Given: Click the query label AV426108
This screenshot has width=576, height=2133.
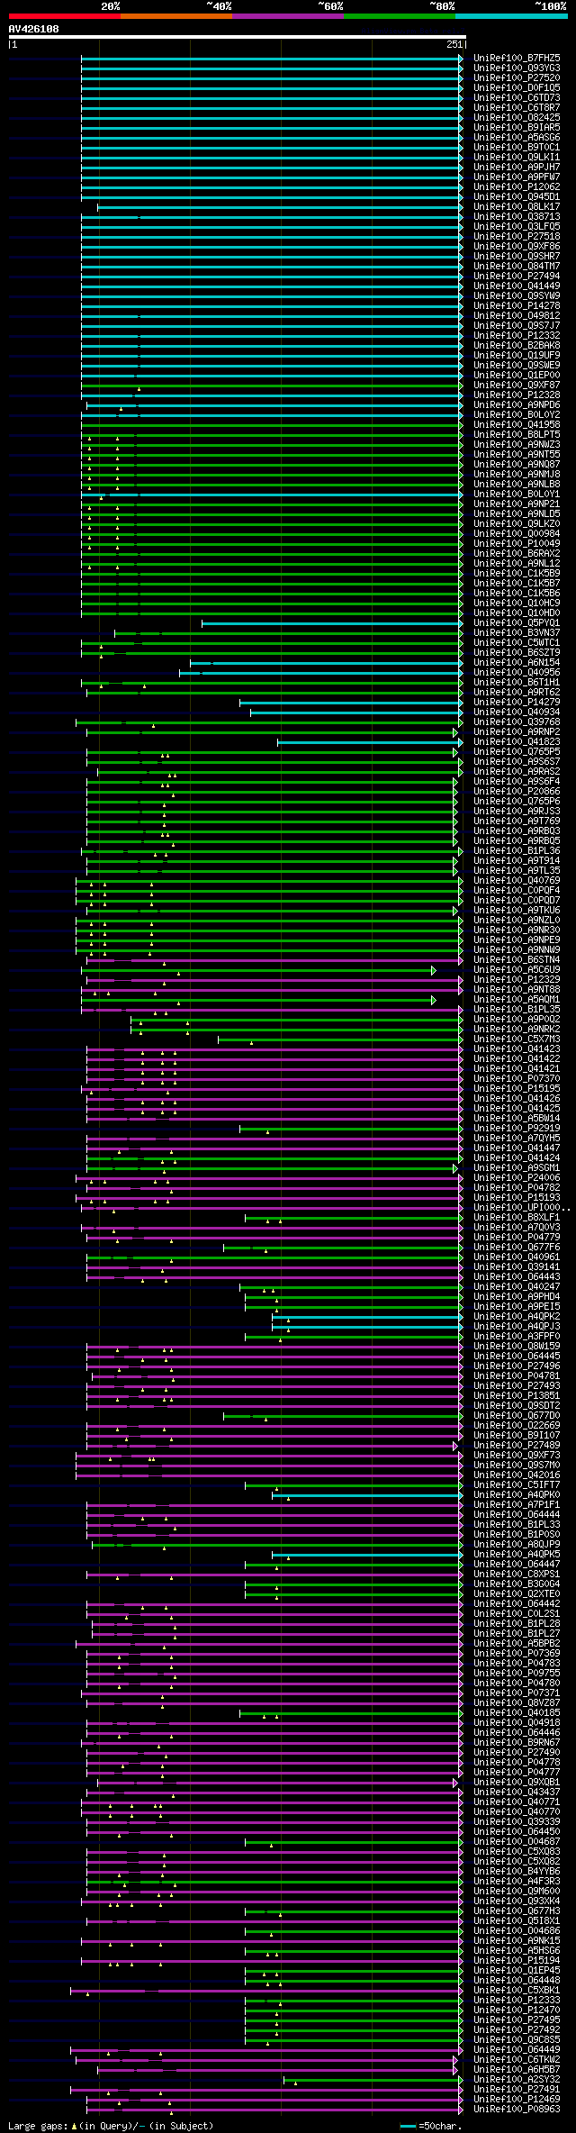Looking at the screenshot, I should pyautogui.click(x=34, y=29).
